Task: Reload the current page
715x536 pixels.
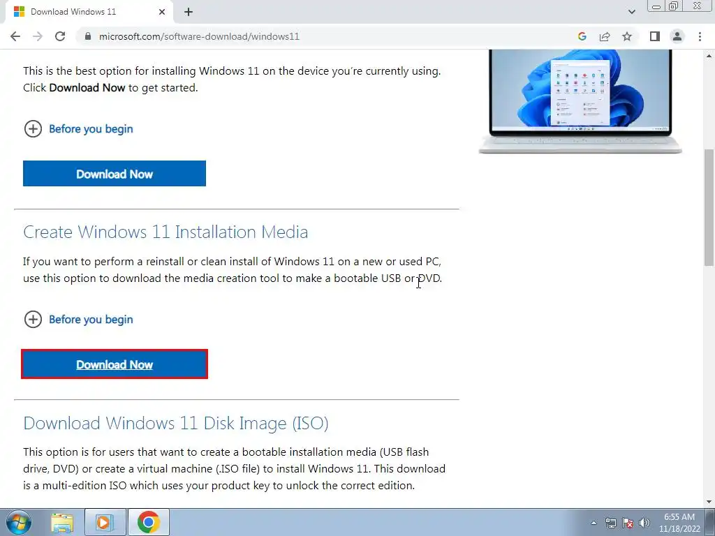Action: tap(60, 36)
